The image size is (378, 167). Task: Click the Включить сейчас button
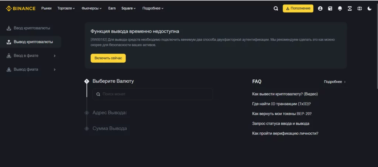click(108, 58)
